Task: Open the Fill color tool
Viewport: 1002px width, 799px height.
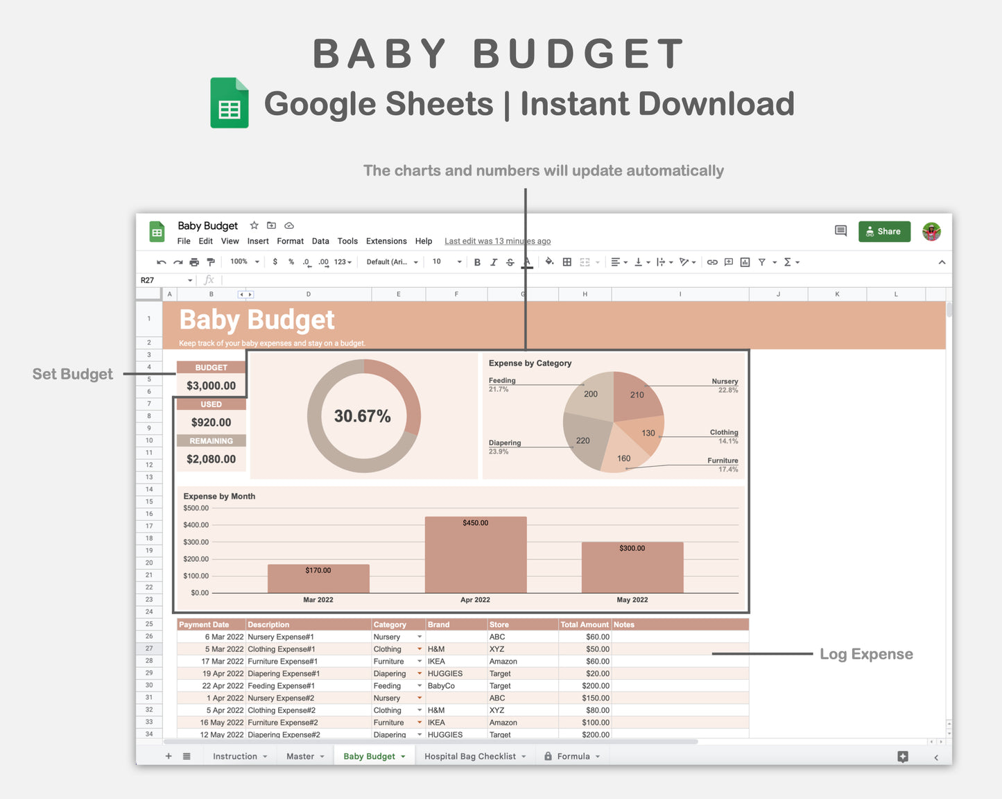Action: point(549,261)
